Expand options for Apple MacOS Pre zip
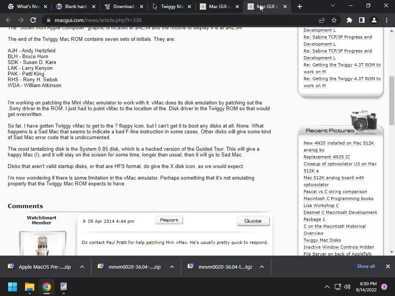The height and width of the screenshot is (296, 395). pyautogui.click(x=82, y=267)
